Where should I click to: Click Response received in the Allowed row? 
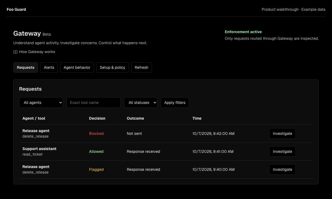[143, 151]
